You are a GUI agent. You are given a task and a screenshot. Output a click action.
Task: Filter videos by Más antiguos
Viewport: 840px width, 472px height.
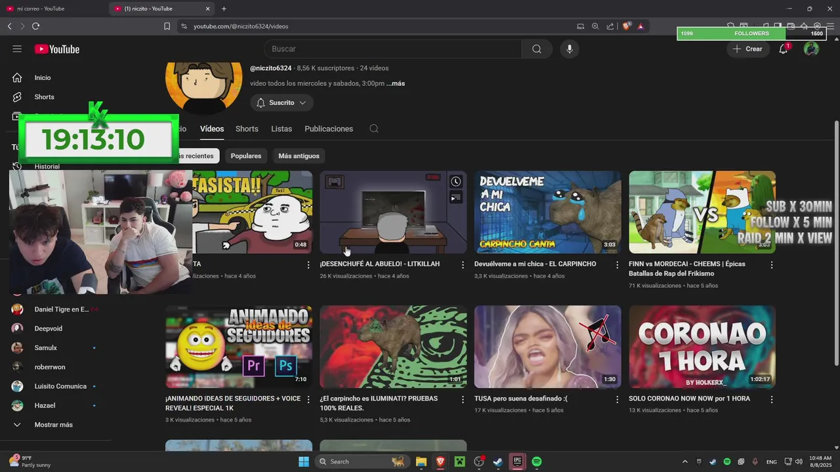point(299,156)
